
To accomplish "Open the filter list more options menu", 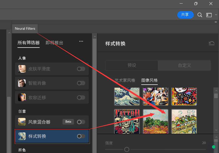I will tap(81, 41).
